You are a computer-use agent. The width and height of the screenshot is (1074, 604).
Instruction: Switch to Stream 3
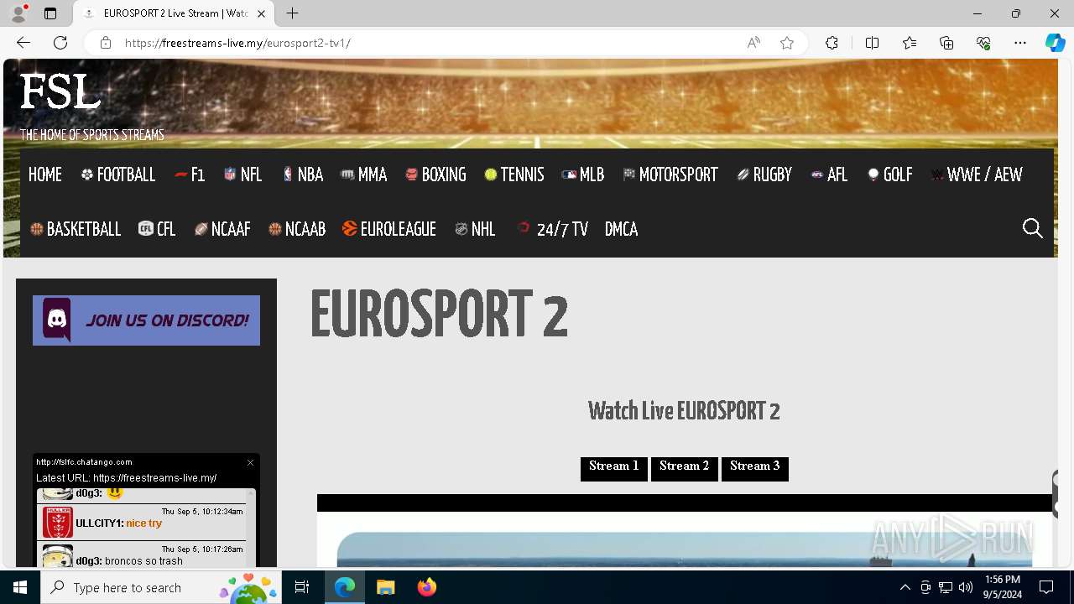(x=755, y=468)
